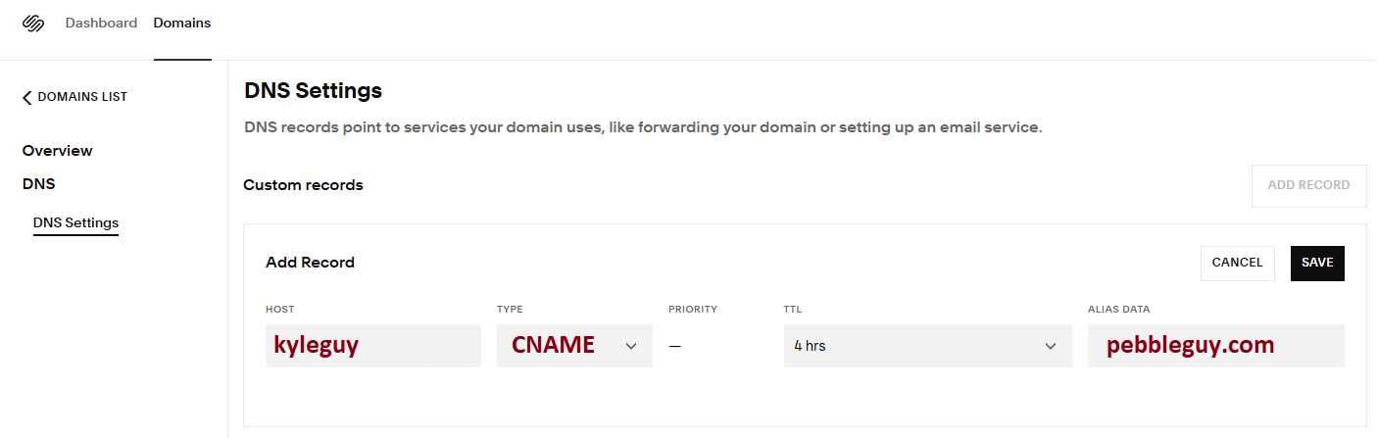The width and height of the screenshot is (1378, 438).
Task: Save the new DNS record
Action: 1317,263
